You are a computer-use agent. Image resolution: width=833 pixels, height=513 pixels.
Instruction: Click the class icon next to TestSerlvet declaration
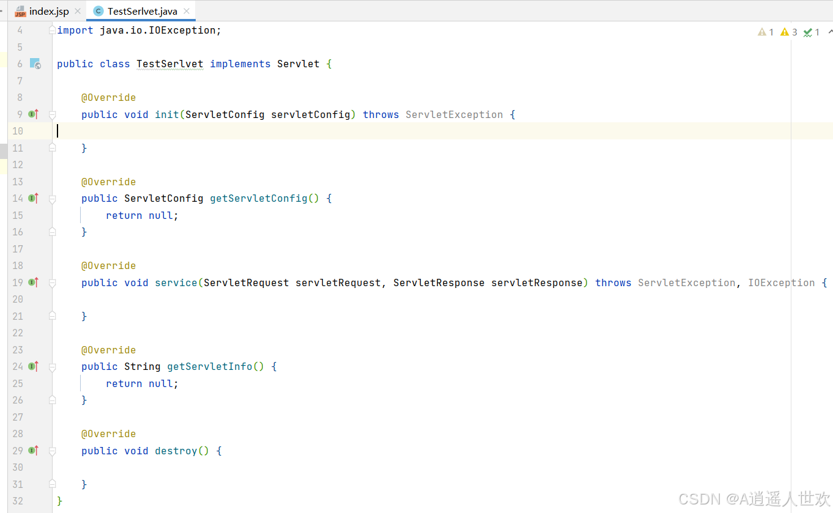tap(35, 64)
